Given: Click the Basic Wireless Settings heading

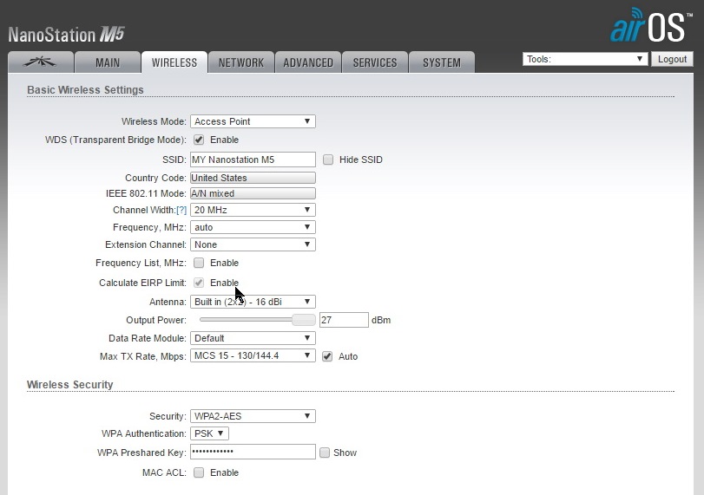Looking at the screenshot, I should coord(85,90).
